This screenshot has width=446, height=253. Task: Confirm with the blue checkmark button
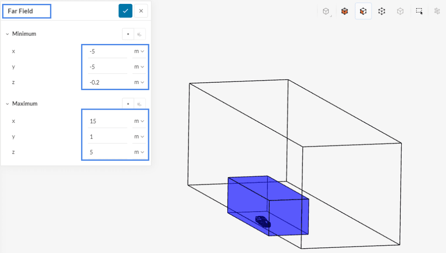click(x=125, y=11)
